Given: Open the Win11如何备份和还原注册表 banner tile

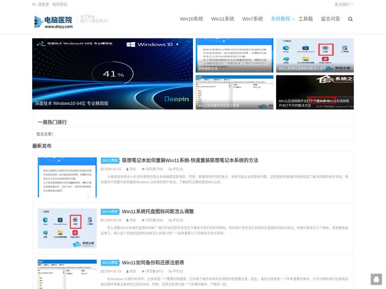Looking at the screenshot, I should 234,92.
